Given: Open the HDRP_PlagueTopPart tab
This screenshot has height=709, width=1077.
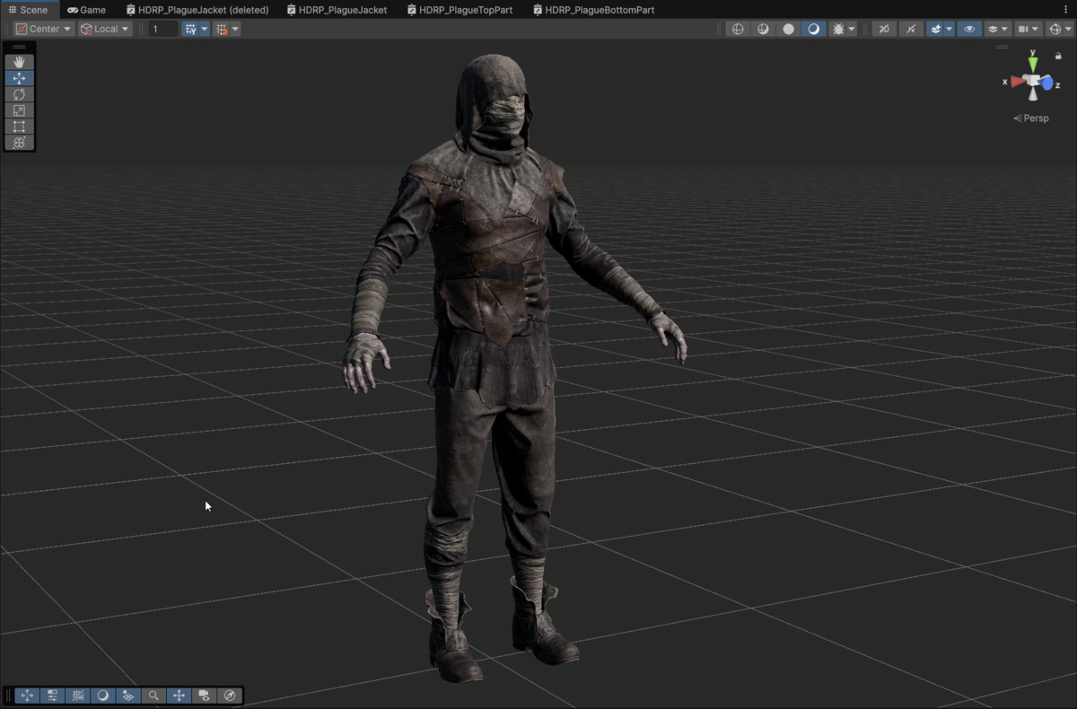Looking at the screenshot, I should coord(459,10).
